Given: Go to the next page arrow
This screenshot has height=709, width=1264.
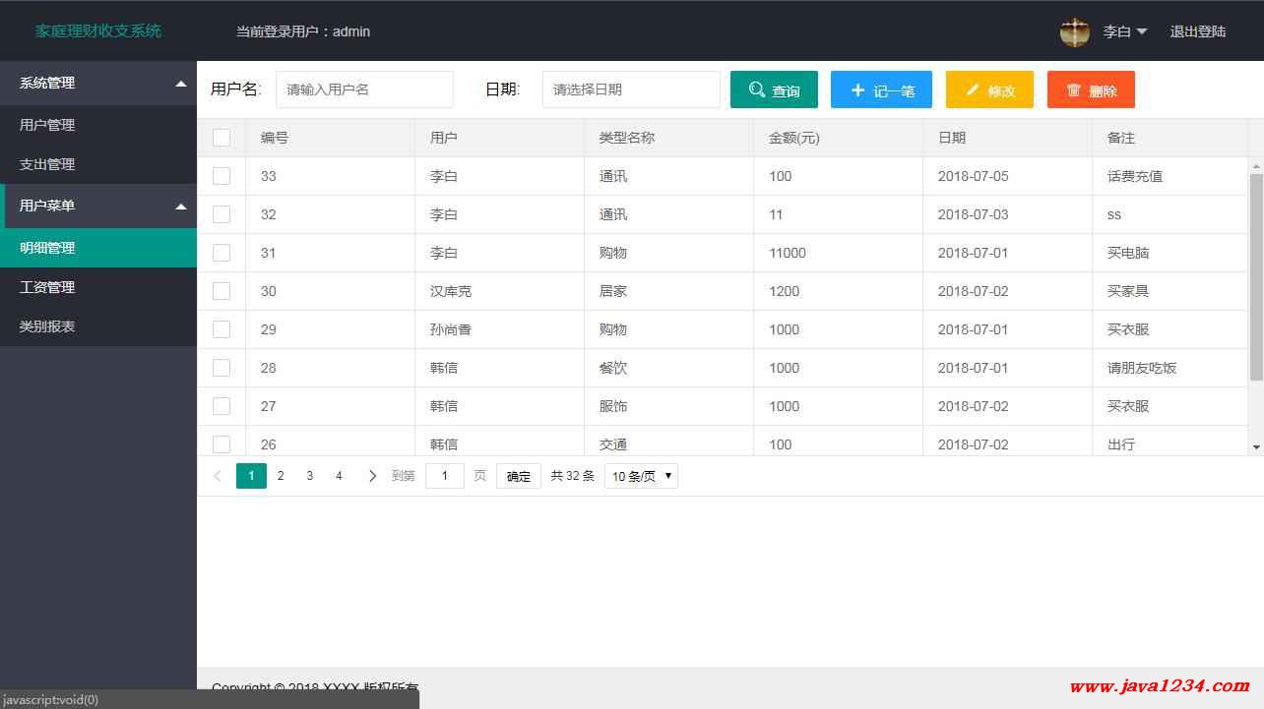Looking at the screenshot, I should [x=372, y=476].
